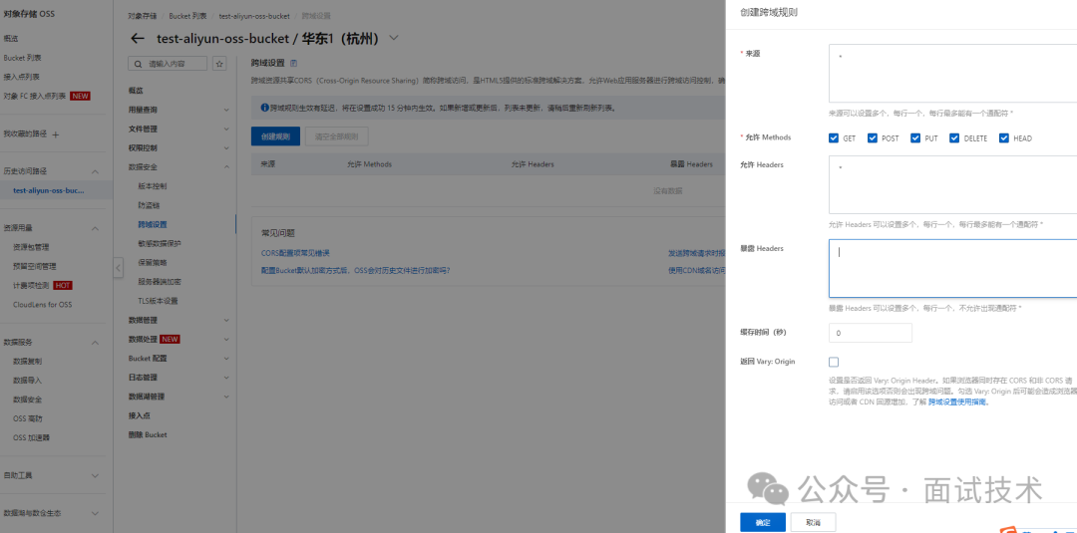1077x533 pixels.
Task: Open the version control setting
Action: 153,186
